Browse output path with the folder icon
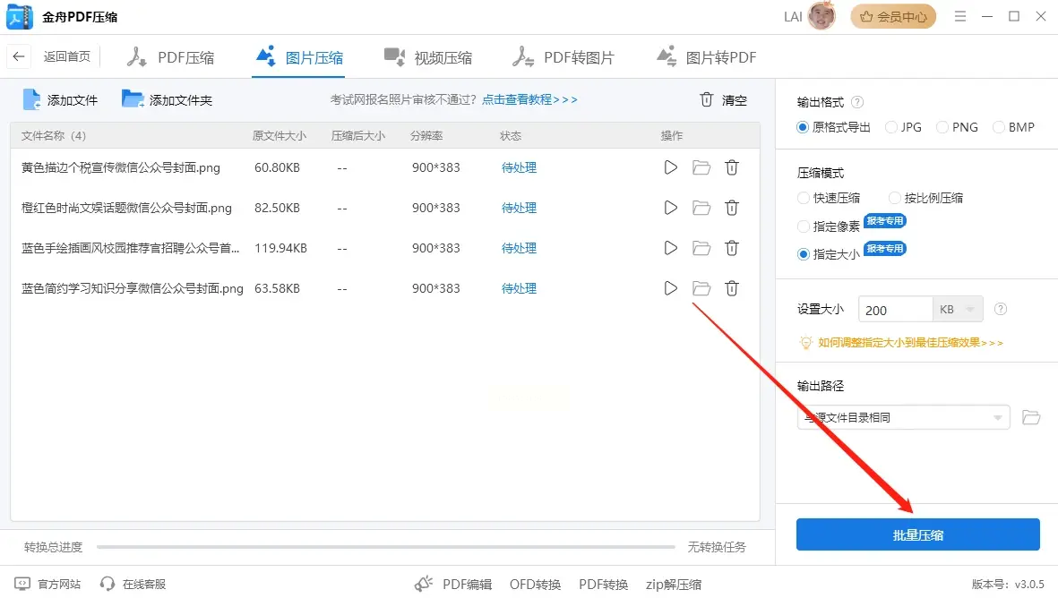Viewport: 1058px width, 598px height. [x=1031, y=417]
